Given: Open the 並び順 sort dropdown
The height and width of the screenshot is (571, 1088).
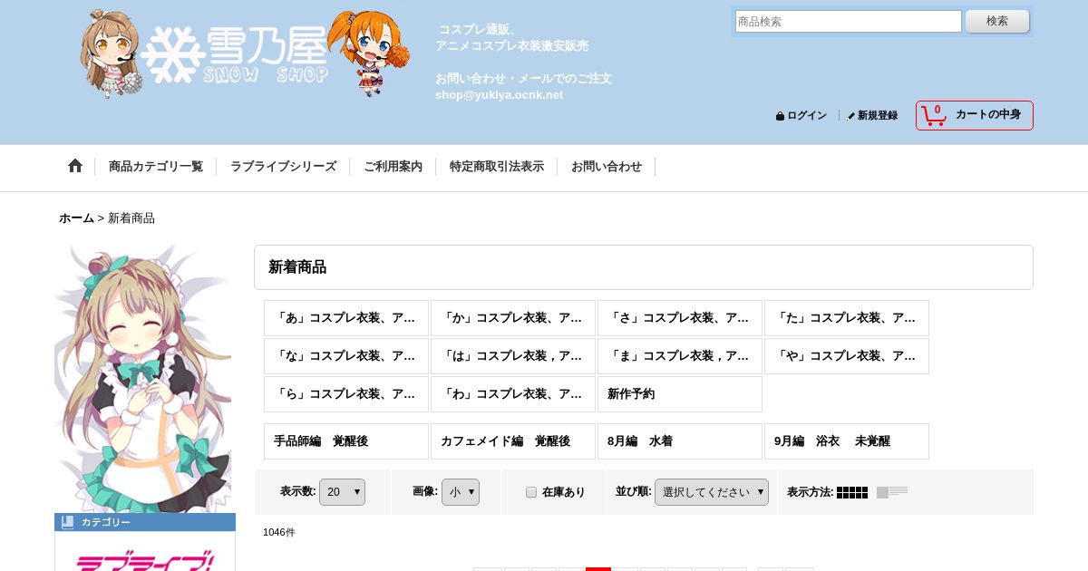Looking at the screenshot, I should [712, 492].
